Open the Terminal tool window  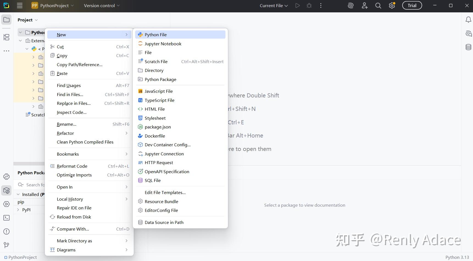click(6, 218)
